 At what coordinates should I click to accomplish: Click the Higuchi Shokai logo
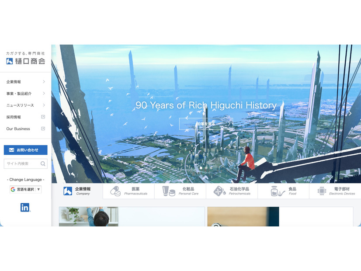pos(25,61)
